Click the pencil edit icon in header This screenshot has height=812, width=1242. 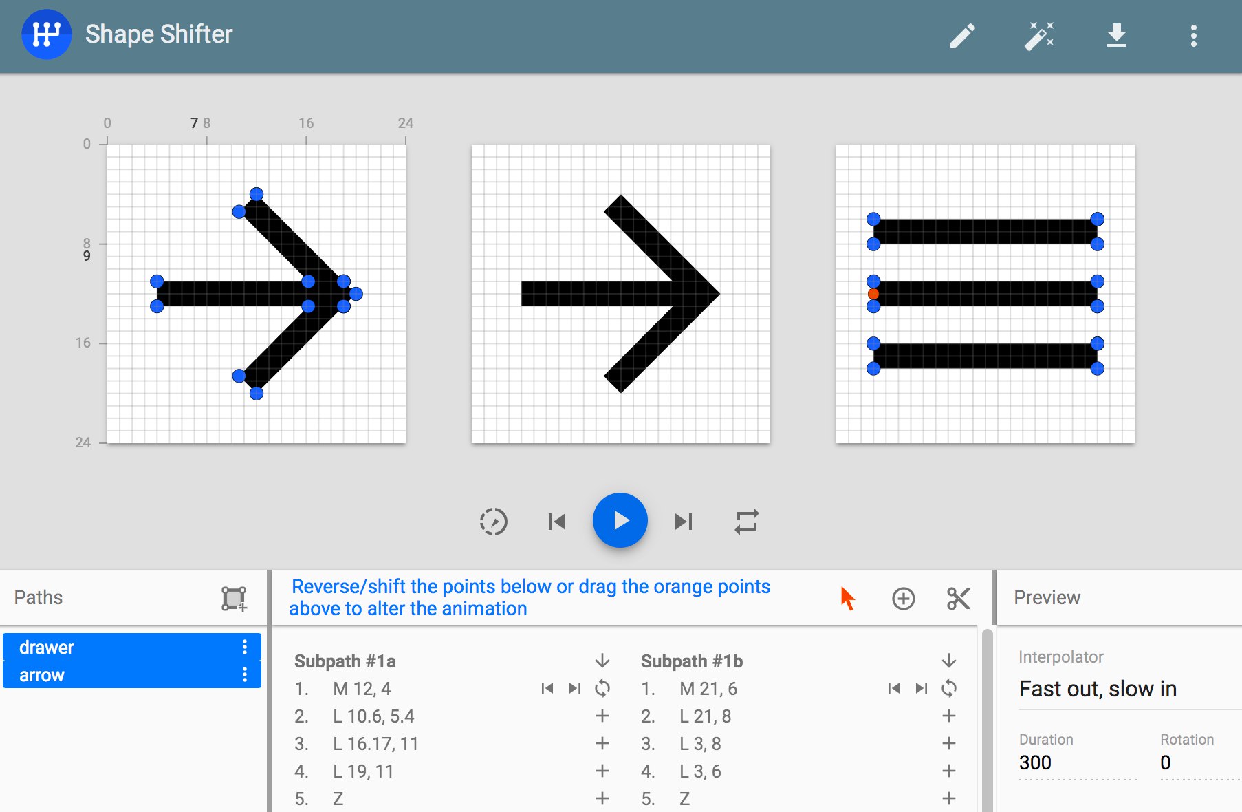[963, 36]
